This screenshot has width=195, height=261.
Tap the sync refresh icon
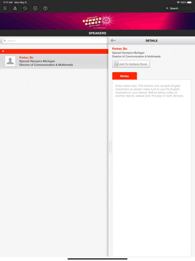tap(25, 8)
